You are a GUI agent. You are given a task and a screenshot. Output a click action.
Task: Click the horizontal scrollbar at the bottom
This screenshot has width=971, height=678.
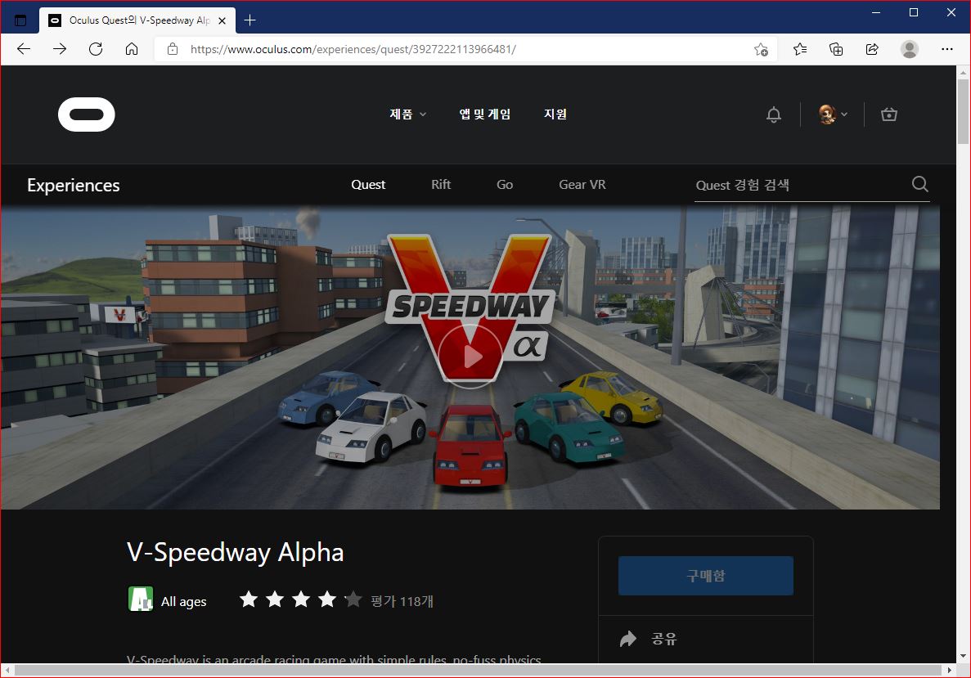(478, 670)
